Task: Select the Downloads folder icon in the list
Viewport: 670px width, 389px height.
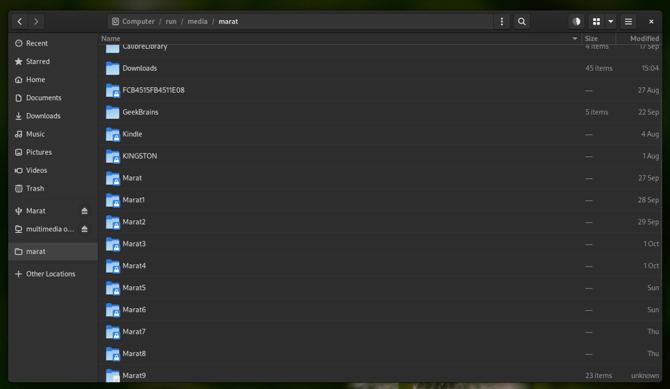Action: 113,69
